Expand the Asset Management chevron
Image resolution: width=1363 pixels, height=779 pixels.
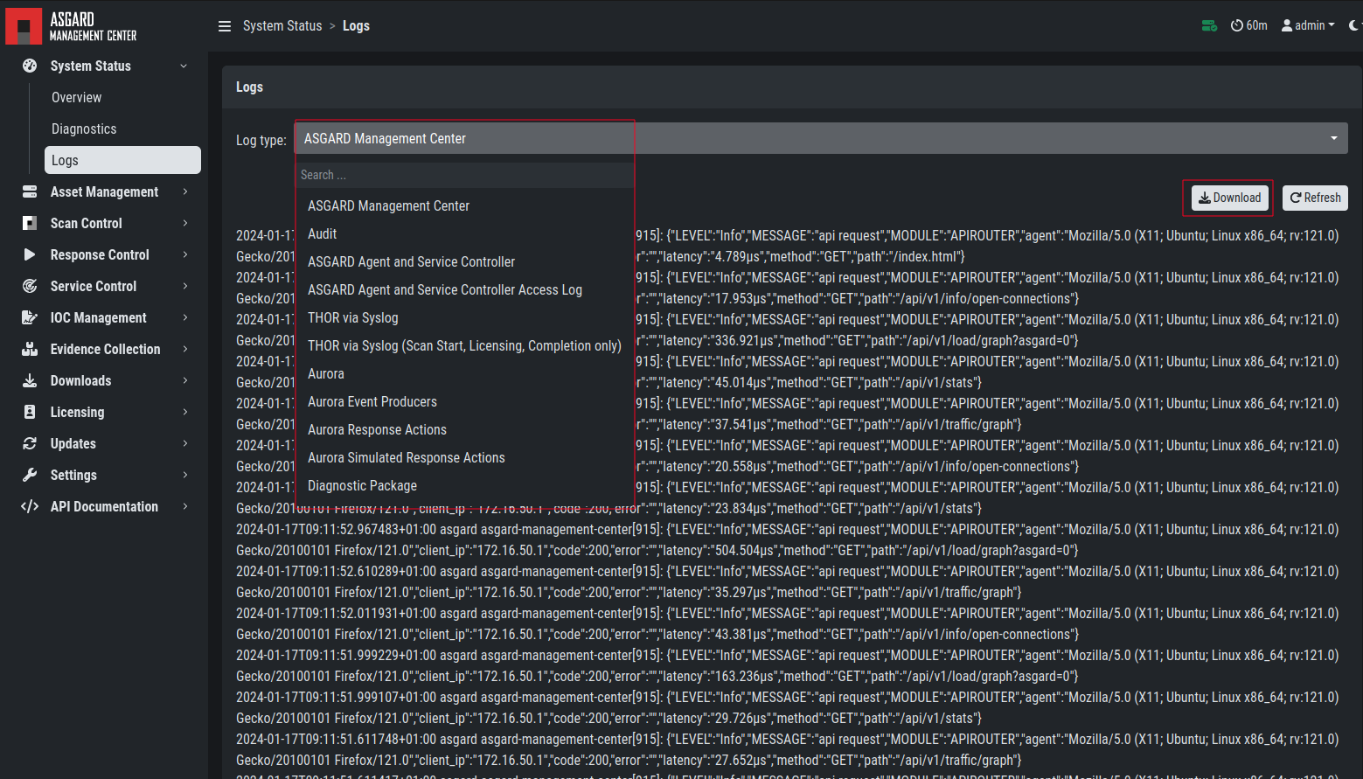click(x=185, y=191)
